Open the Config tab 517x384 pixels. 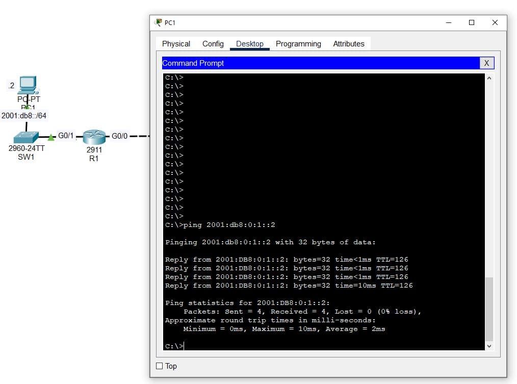(x=213, y=44)
